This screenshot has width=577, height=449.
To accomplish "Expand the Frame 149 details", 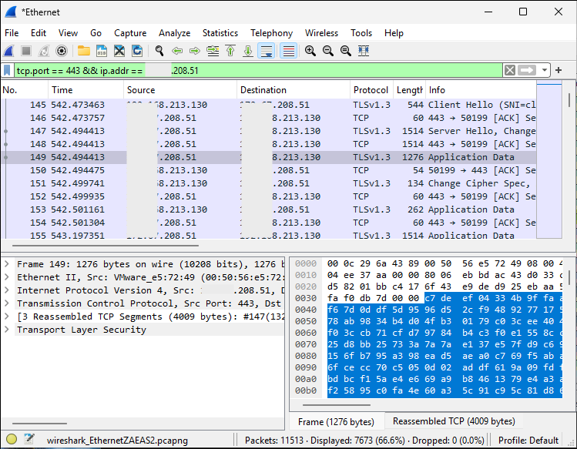I will [7, 264].
